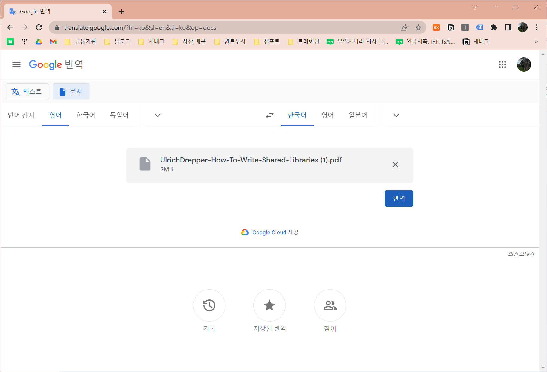This screenshot has height=372, width=547.
Task: Open the Google account avatar in page header
Action: (x=524, y=64)
